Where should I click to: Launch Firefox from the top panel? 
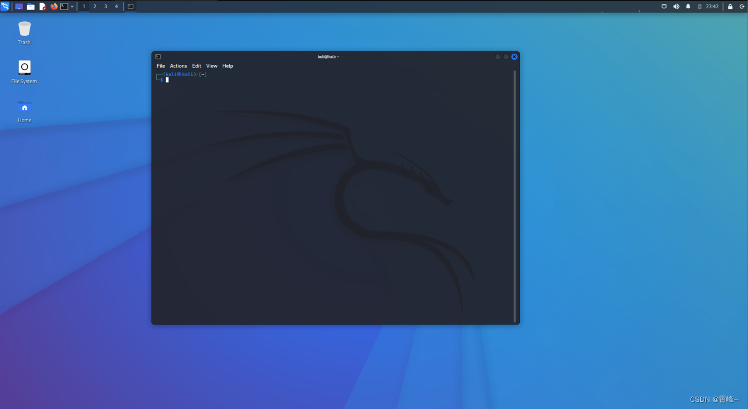pos(54,6)
